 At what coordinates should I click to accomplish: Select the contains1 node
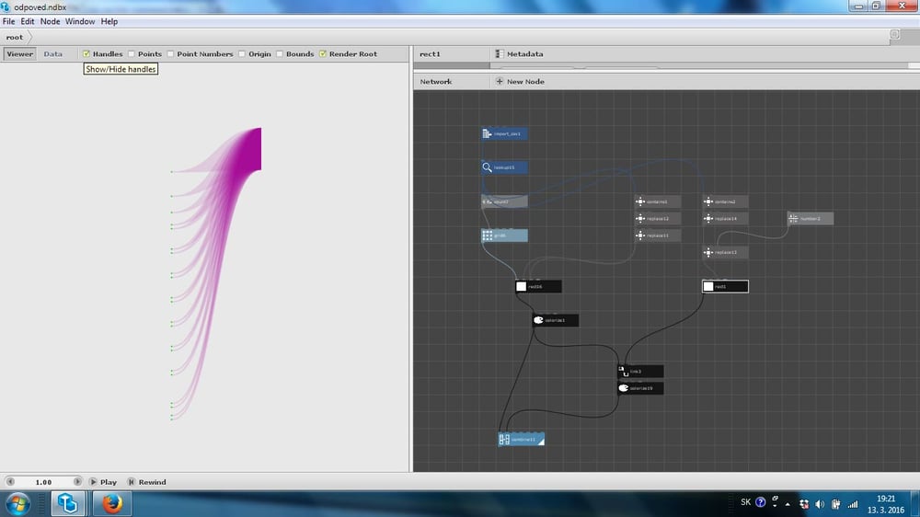click(x=657, y=201)
